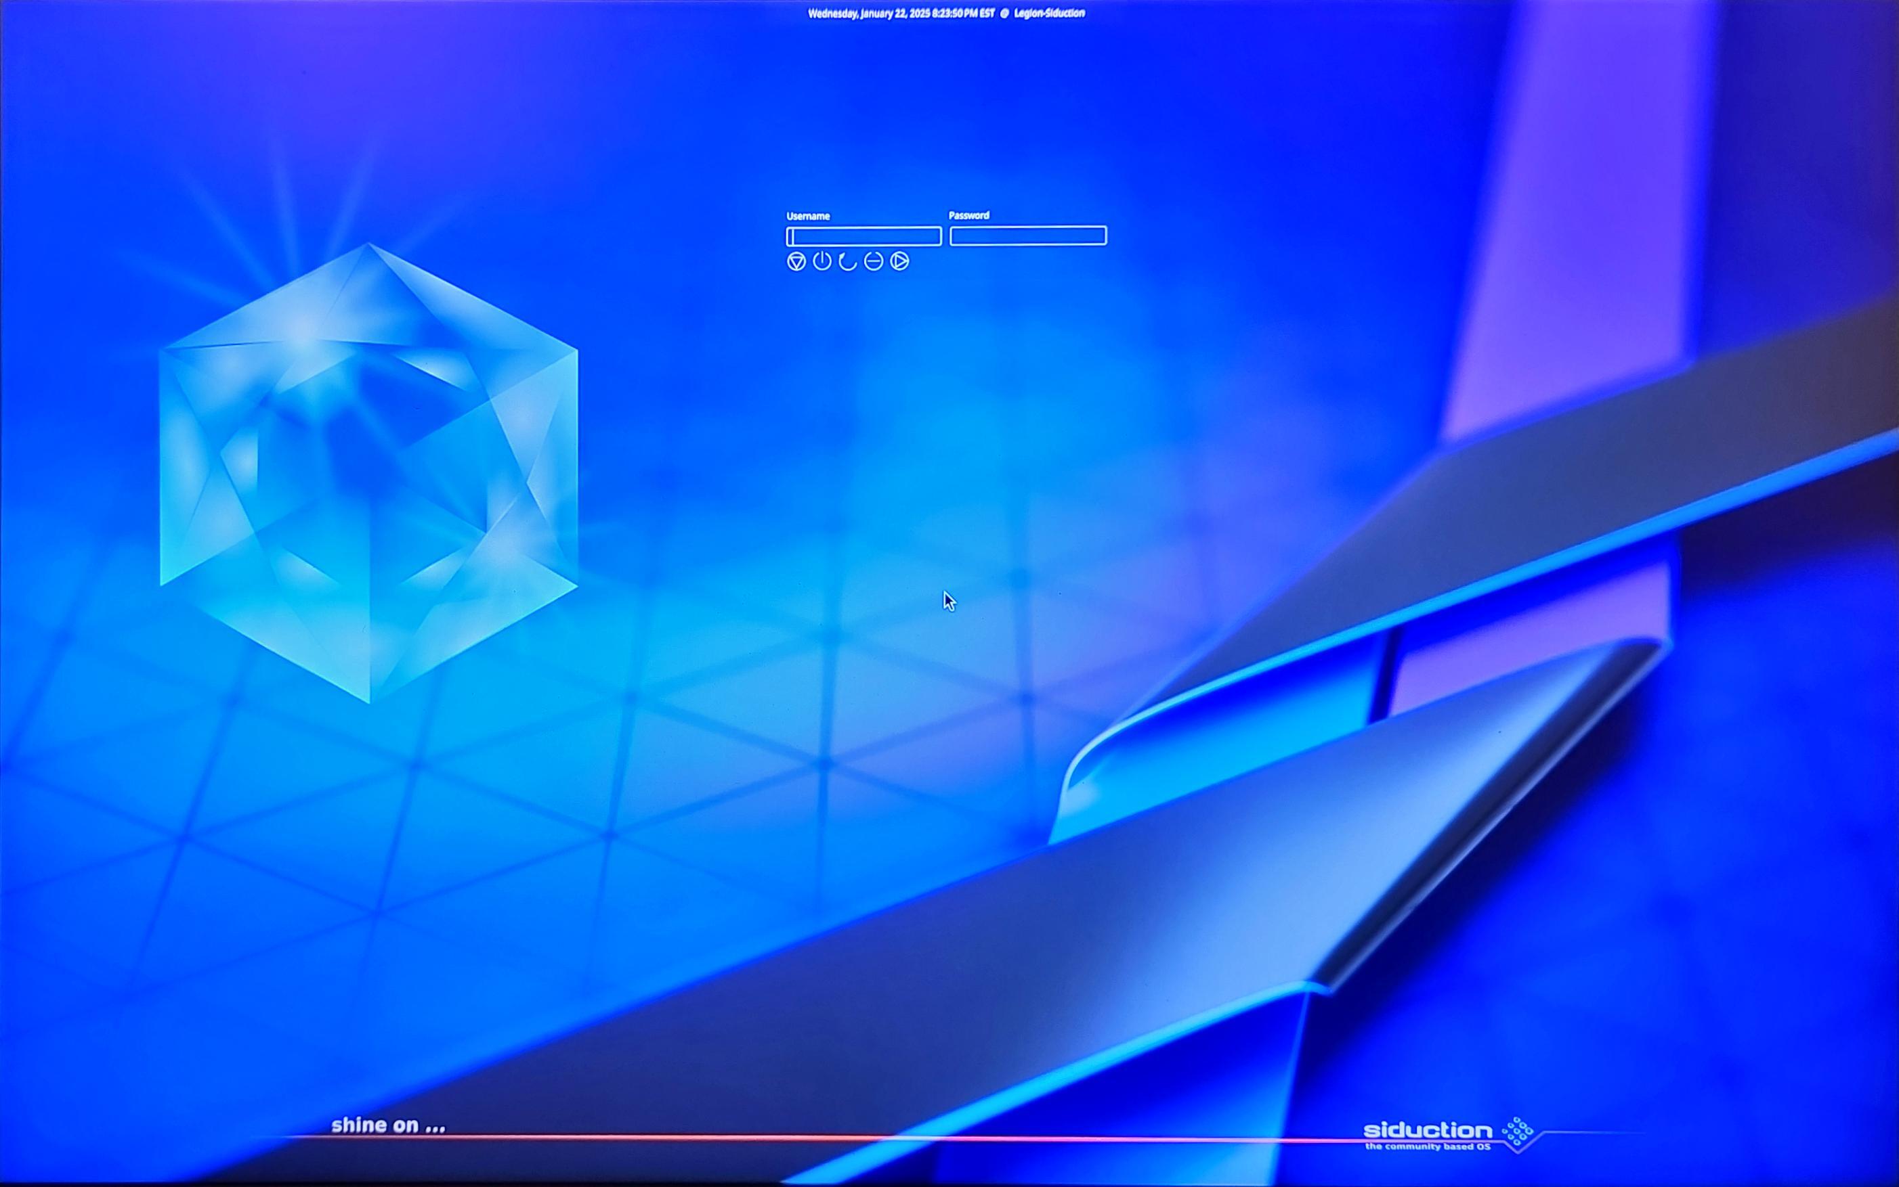Screen dimensions: 1899x1187
Task: Click the date and time text
Action: (x=901, y=14)
